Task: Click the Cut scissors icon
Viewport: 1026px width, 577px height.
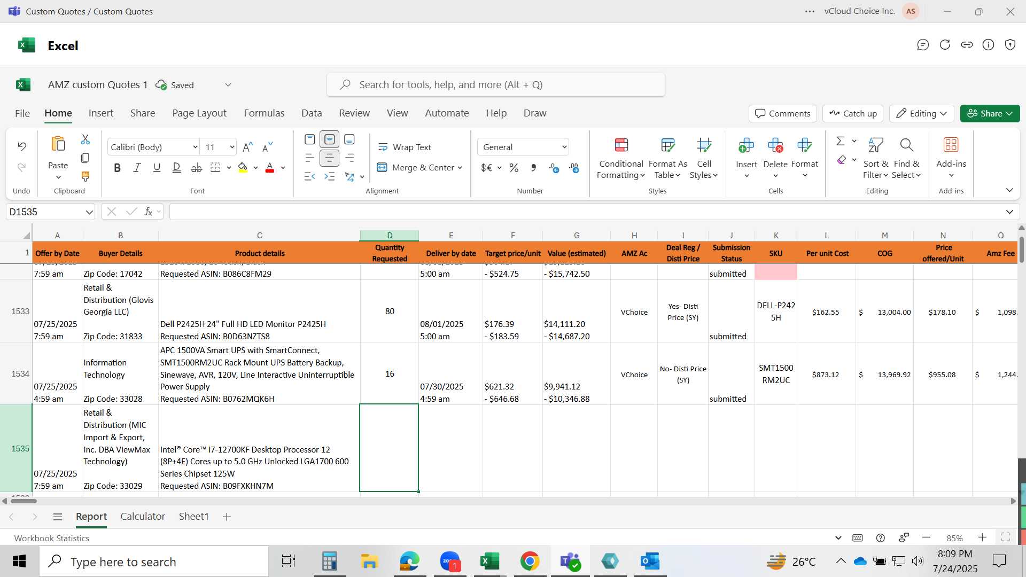Action: [x=85, y=139]
